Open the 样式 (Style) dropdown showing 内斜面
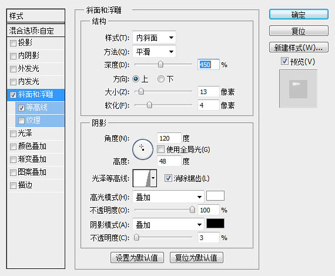 pos(154,38)
